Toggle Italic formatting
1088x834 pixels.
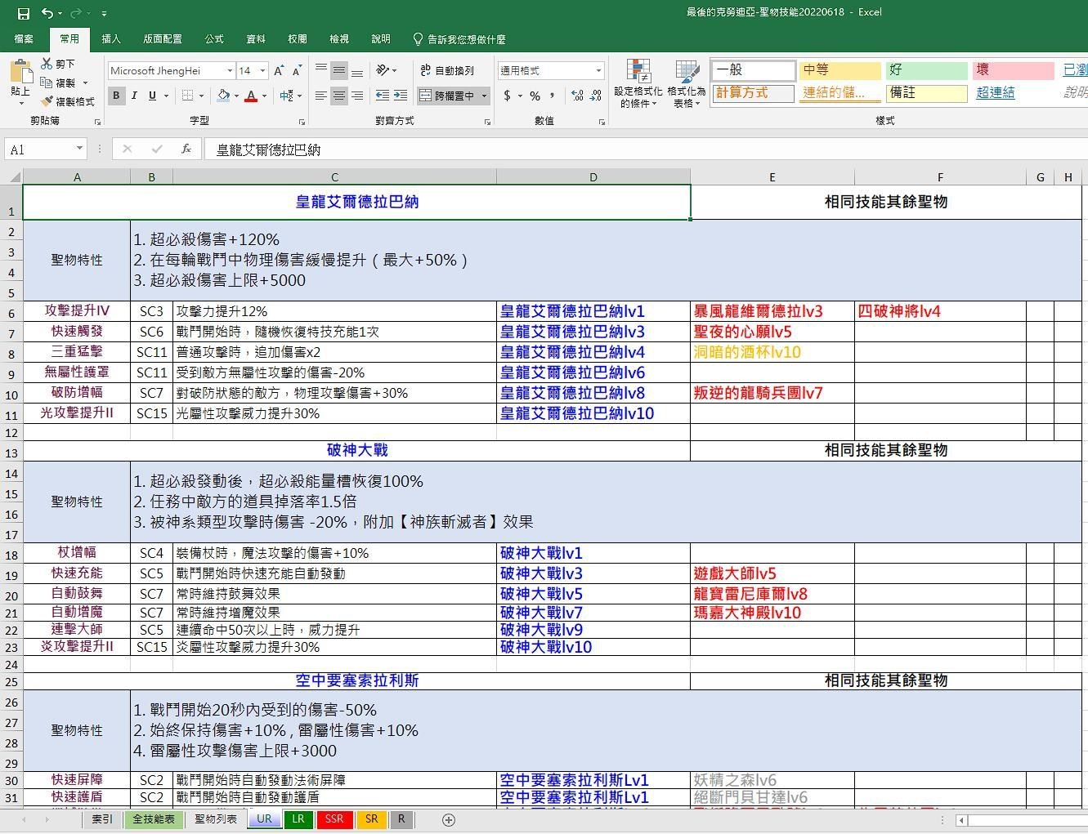134,96
